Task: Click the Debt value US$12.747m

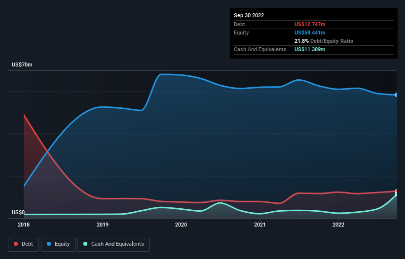Action: 310,24
